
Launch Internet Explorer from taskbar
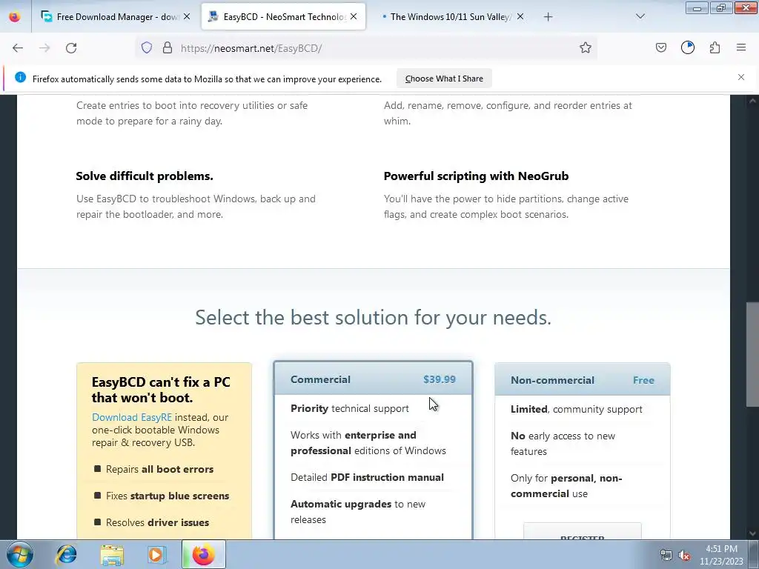pyautogui.click(x=66, y=554)
